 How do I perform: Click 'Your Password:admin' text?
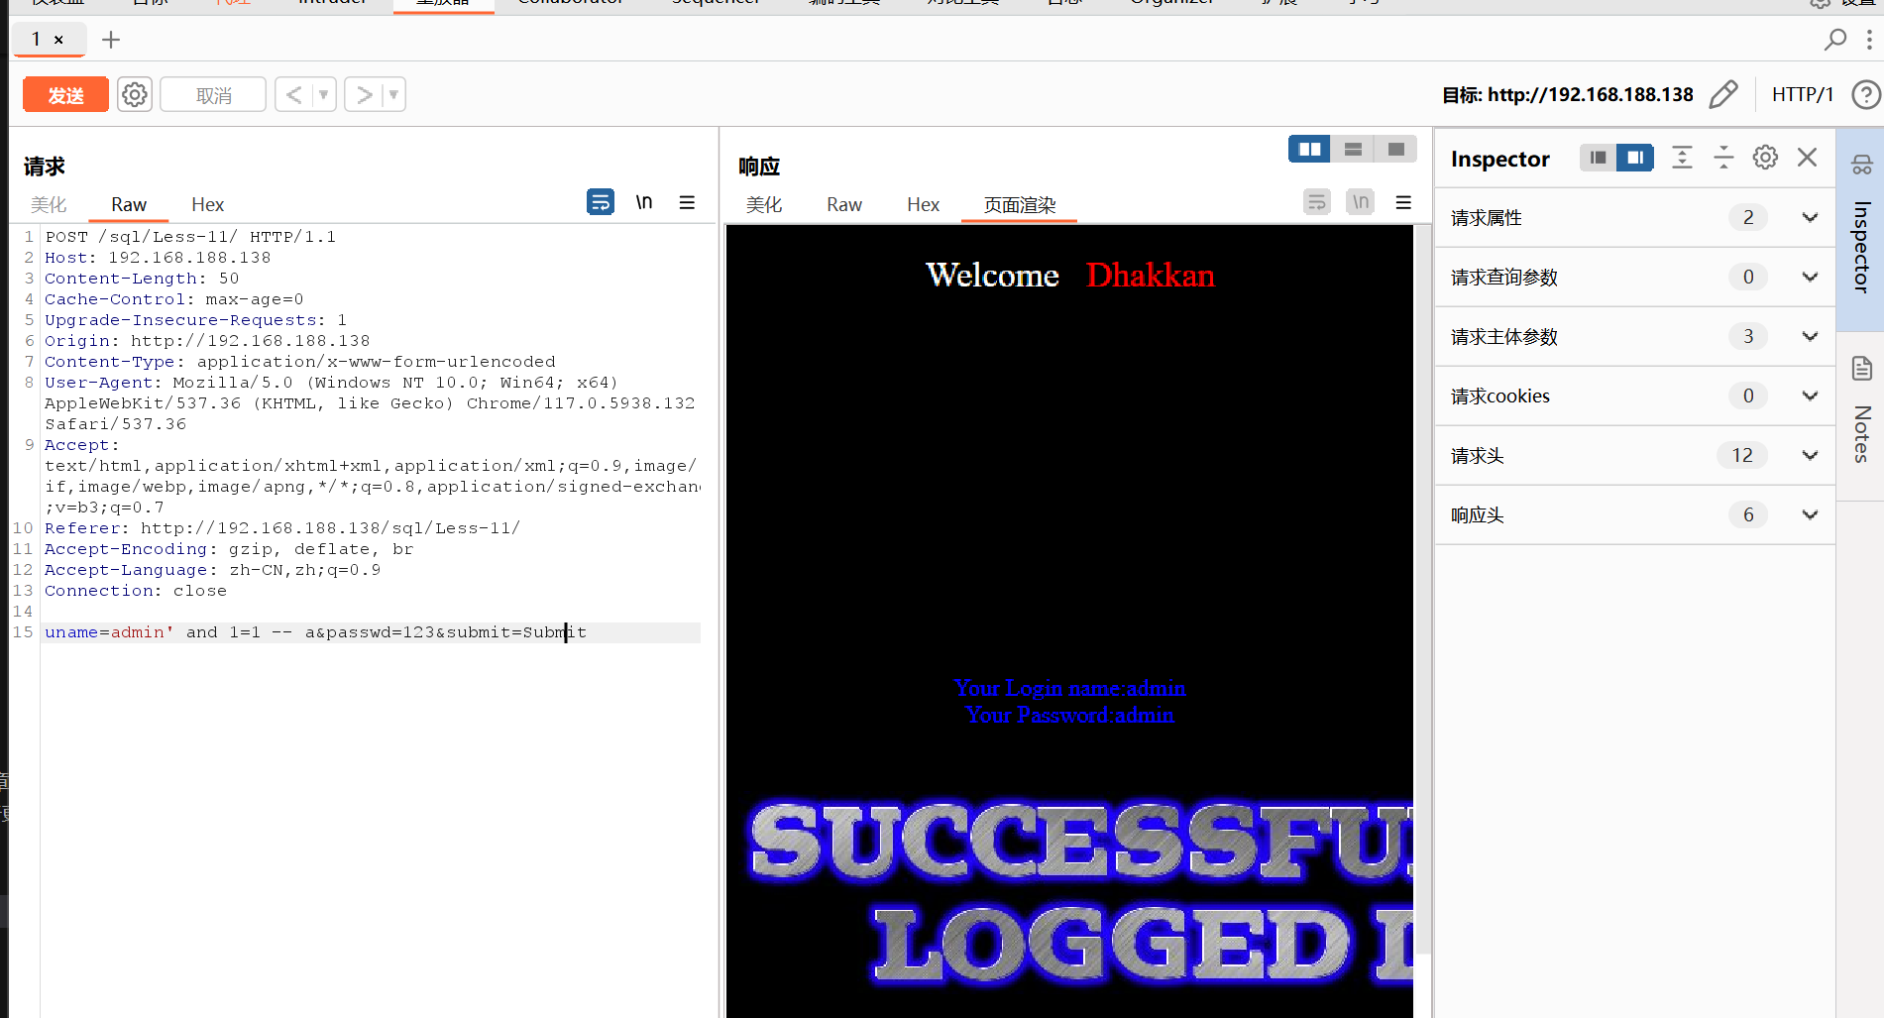point(1069,715)
